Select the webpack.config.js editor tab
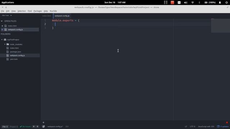 coord(62,16)
